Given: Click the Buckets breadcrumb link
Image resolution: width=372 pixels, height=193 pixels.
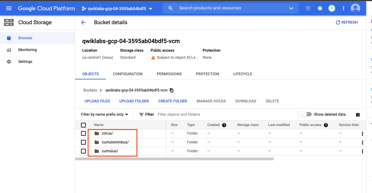Looking at the screenshot, I should tap(90, 90).
